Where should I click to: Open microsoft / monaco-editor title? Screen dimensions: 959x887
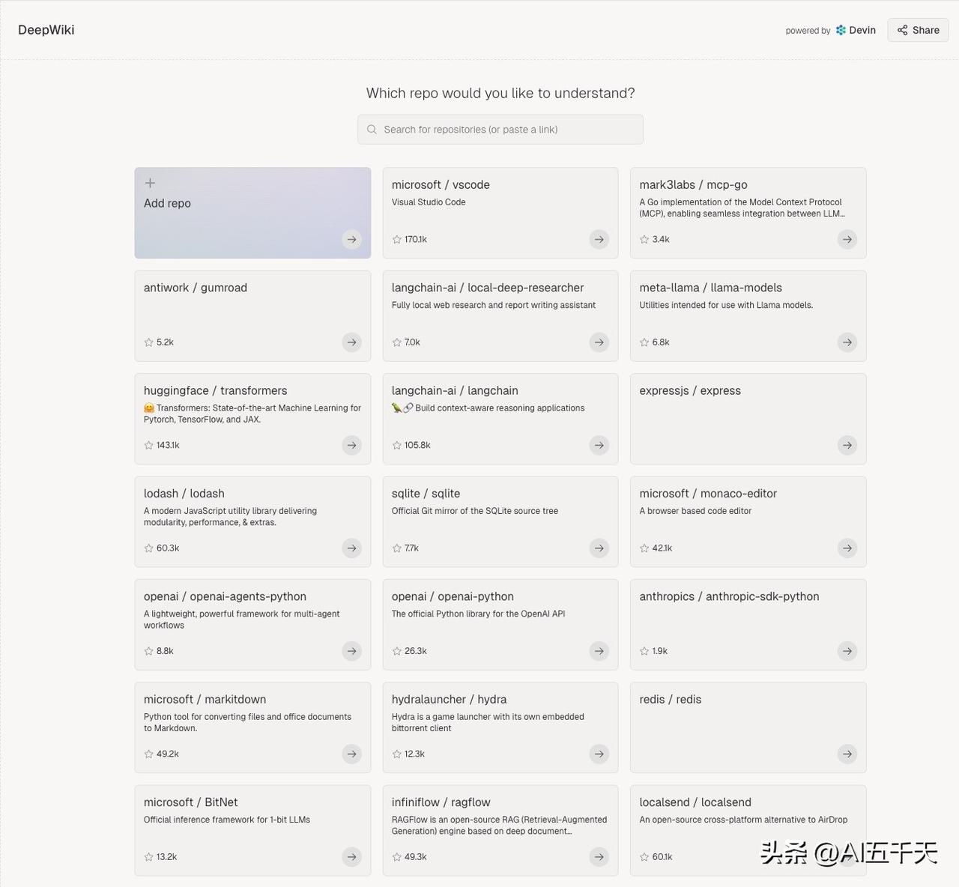point(708,494)
